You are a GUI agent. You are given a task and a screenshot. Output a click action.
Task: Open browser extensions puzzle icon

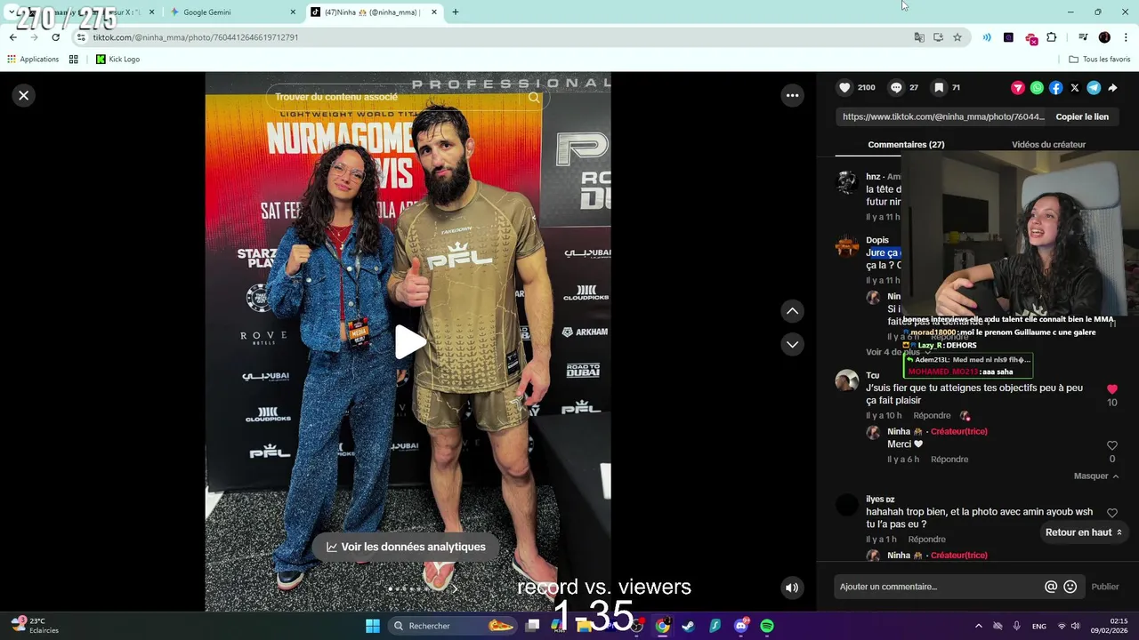pyautogui.click(x=1052, y=37)
